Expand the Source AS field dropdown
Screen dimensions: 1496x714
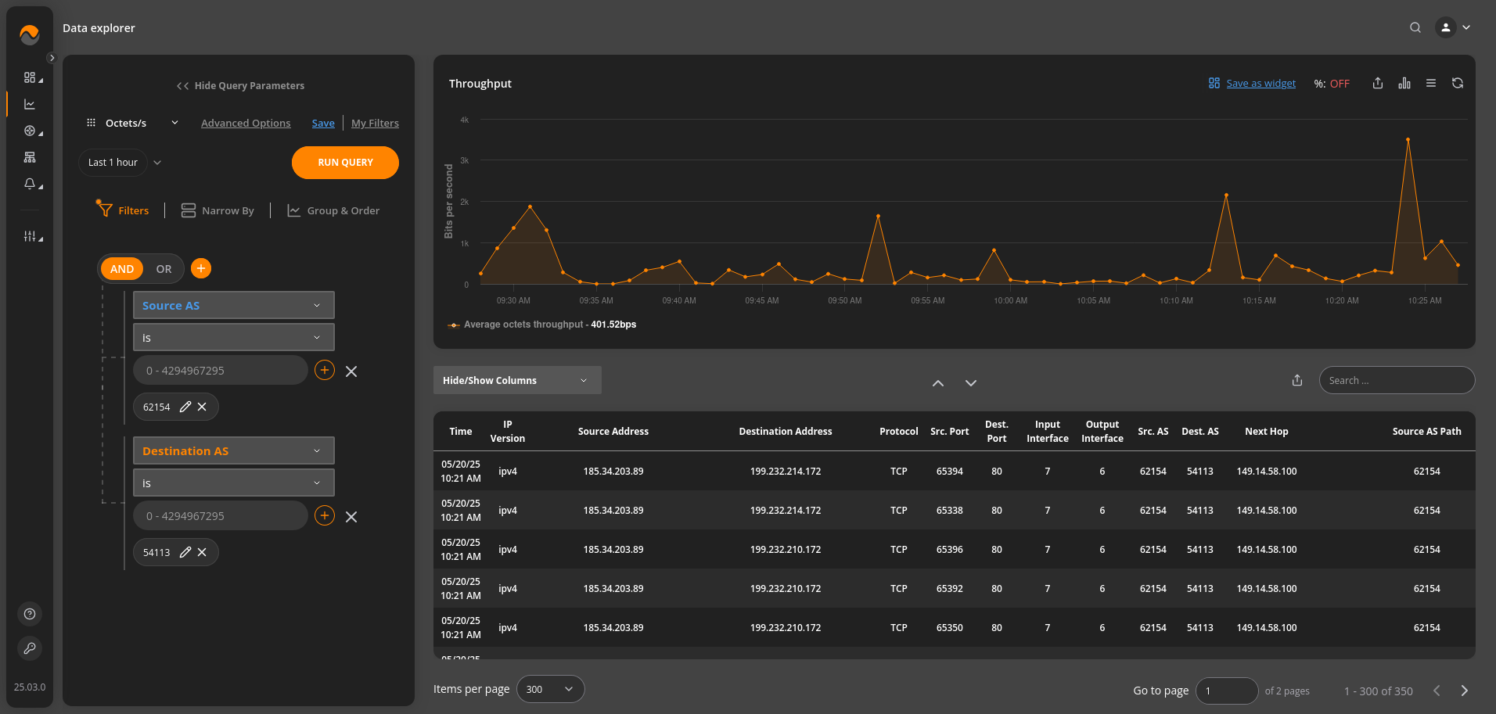233,305
